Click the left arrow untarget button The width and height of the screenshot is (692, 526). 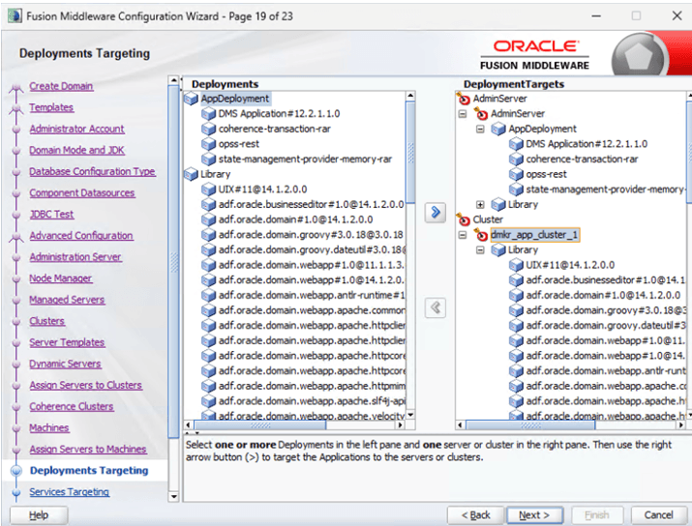pyautogui.click(x=436, y=307)
